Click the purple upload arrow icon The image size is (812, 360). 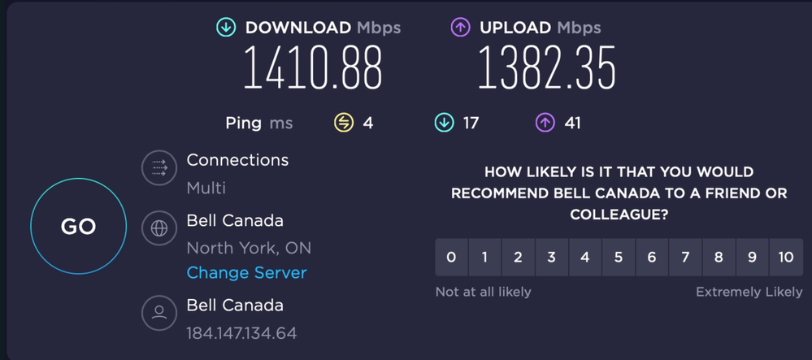coord(460,27)
